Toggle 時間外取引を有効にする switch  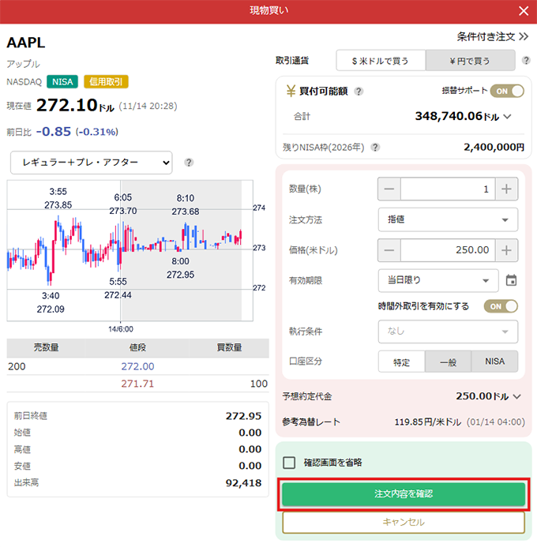coord(501,306)
